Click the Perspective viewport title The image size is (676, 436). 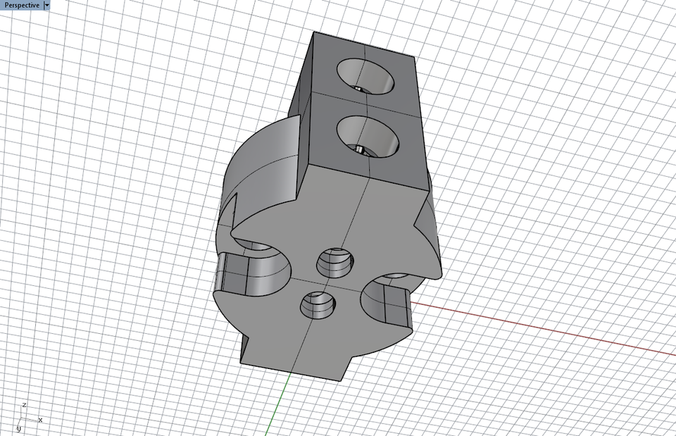[21, 5]
